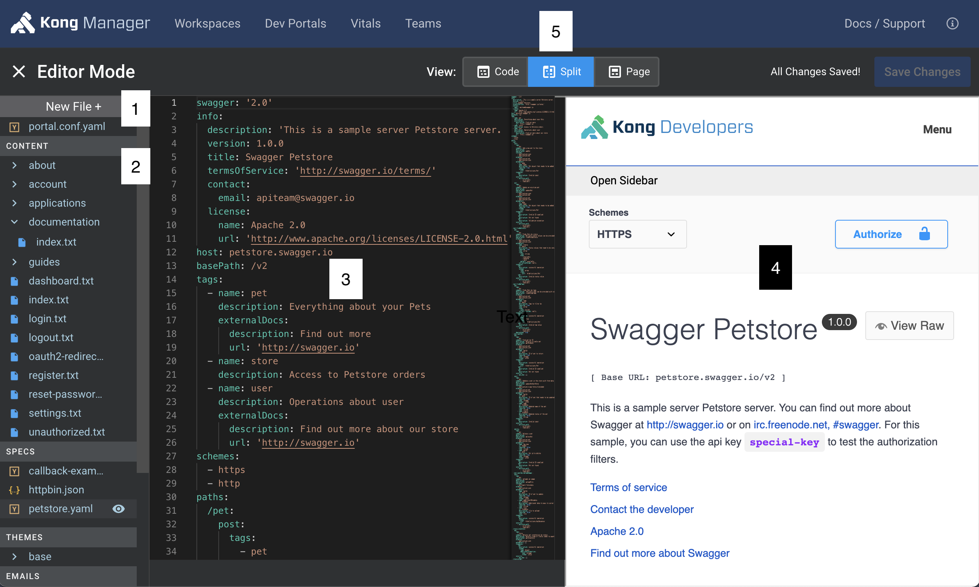Click the file icon beside login.txt
Viewport: 979px width, 587px height.
coord(14,319)
